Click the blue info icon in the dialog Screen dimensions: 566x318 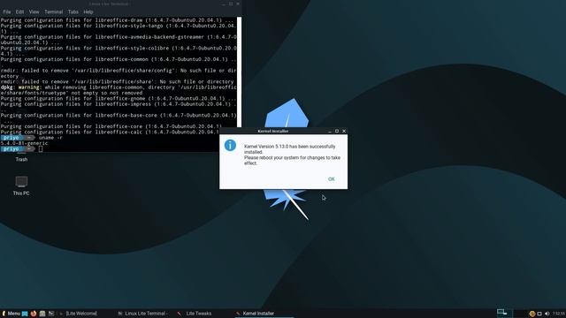[230, 145]
